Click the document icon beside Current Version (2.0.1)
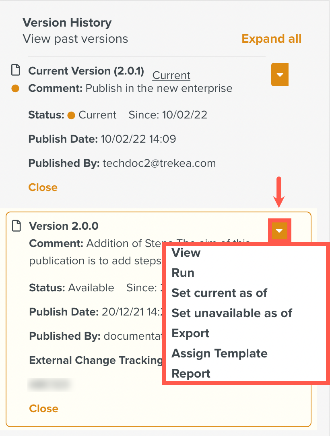Viewport: 330px width, 436px height. pos(16,70)
